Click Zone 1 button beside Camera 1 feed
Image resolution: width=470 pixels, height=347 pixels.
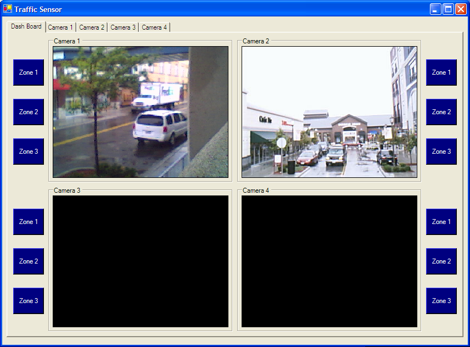29,72
